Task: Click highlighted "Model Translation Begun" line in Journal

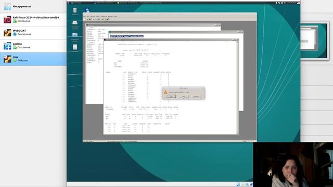Action: click(x=127, y=36)
